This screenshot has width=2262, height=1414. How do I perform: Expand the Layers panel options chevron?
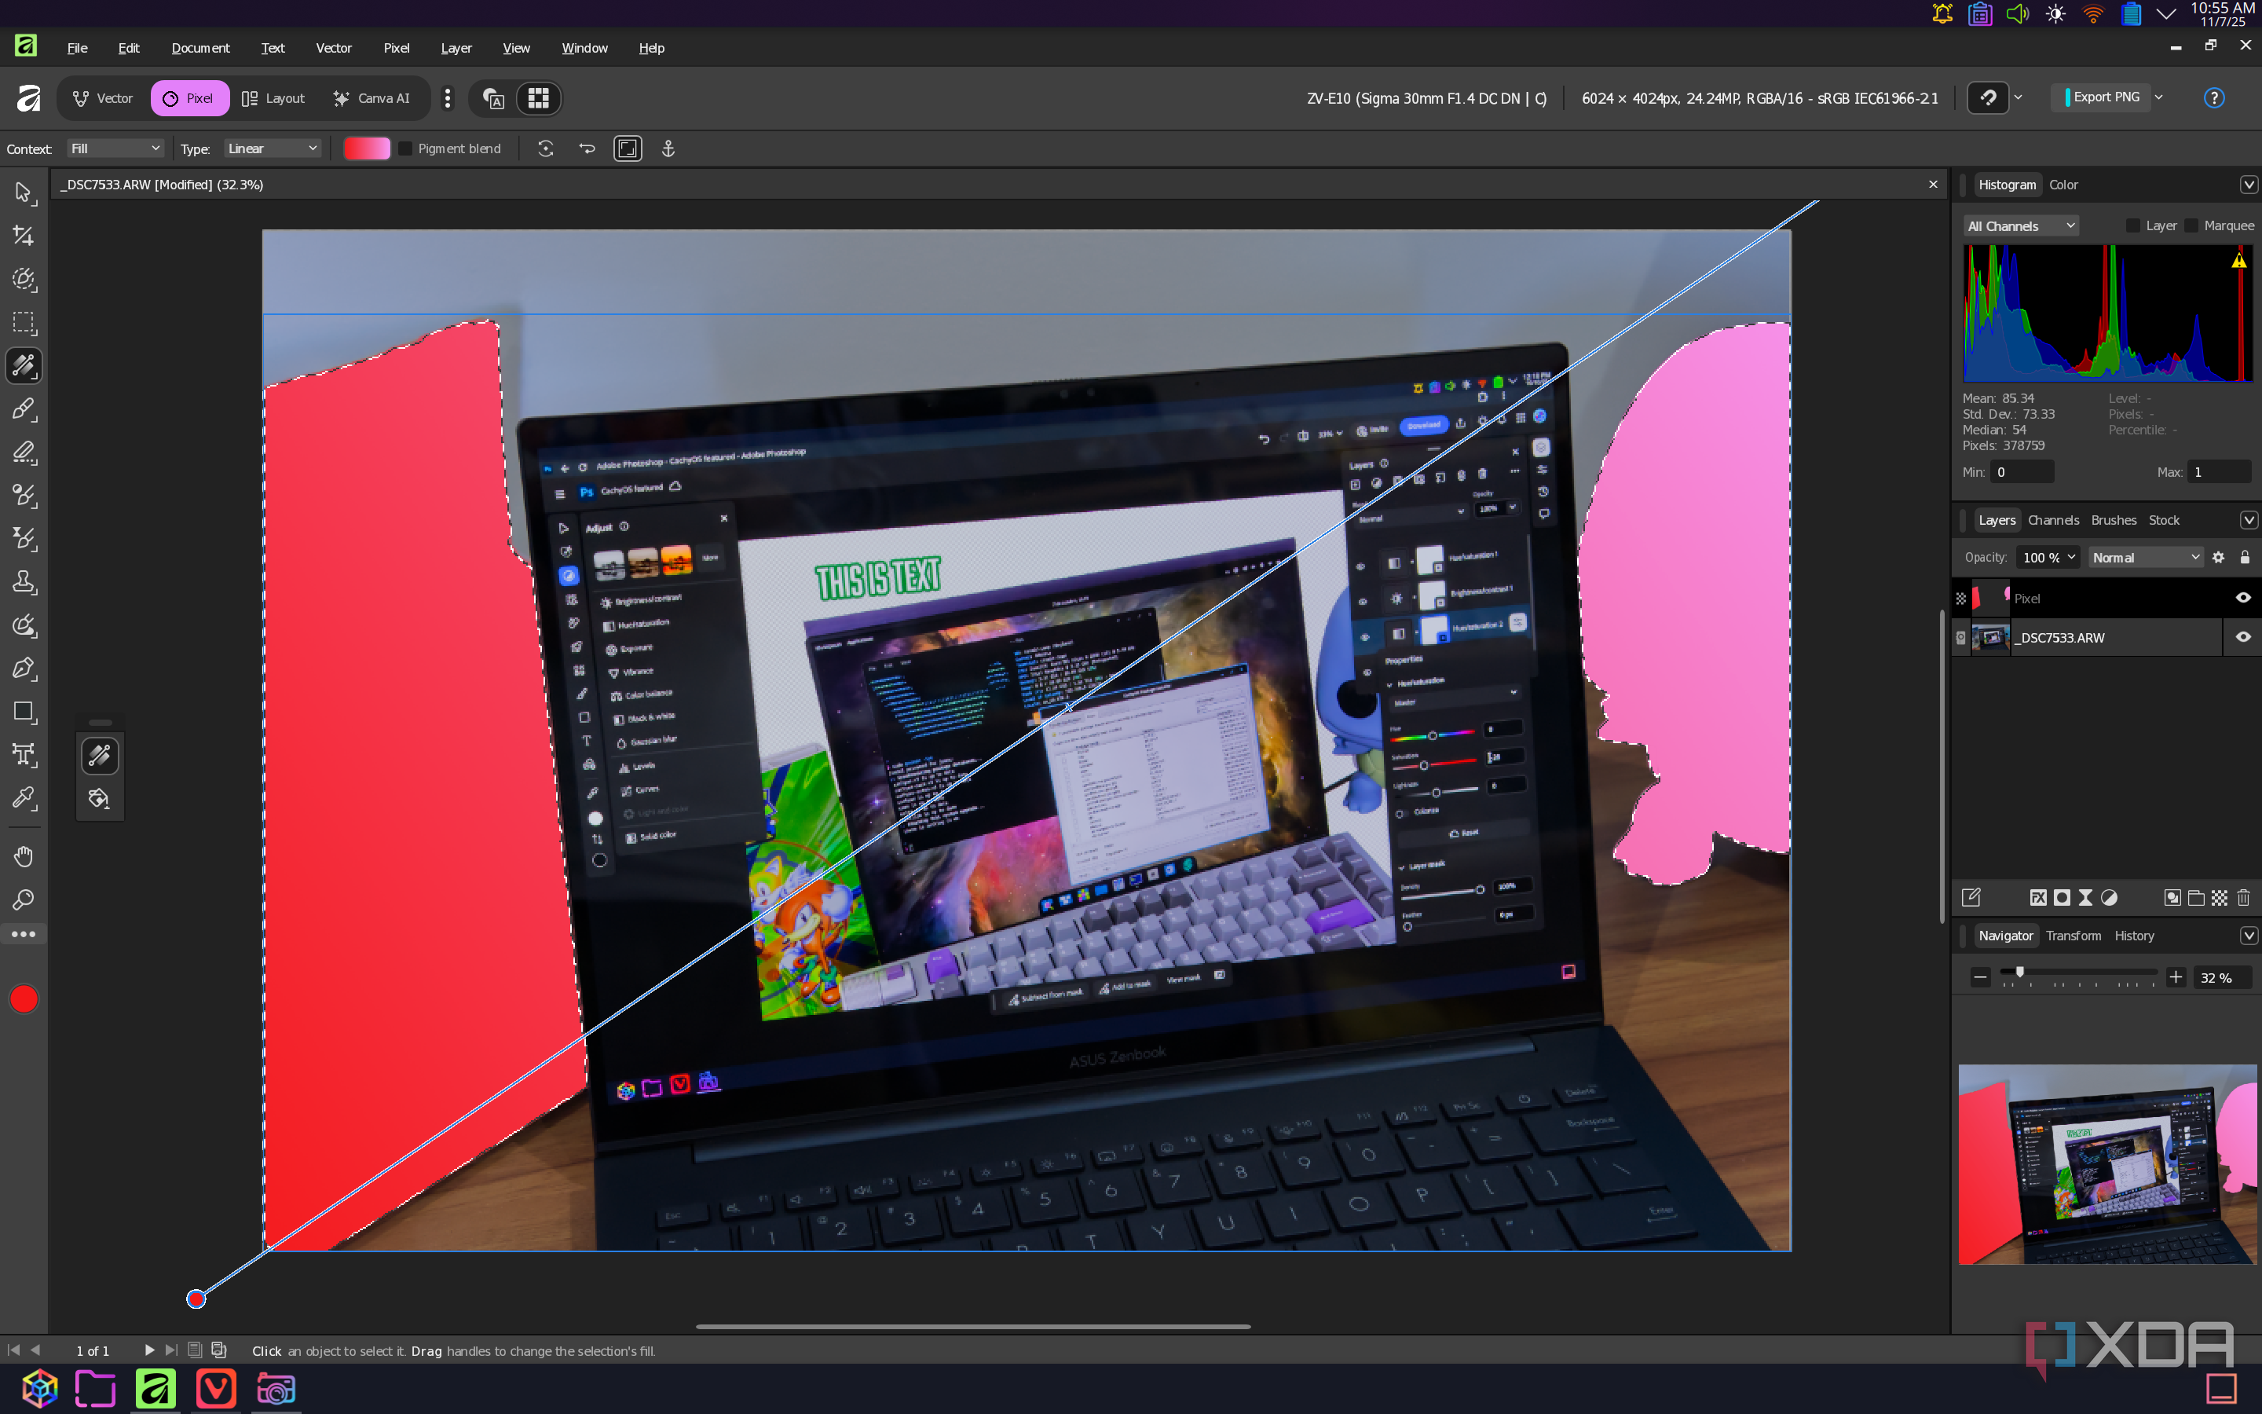(x=2249, y=520)
